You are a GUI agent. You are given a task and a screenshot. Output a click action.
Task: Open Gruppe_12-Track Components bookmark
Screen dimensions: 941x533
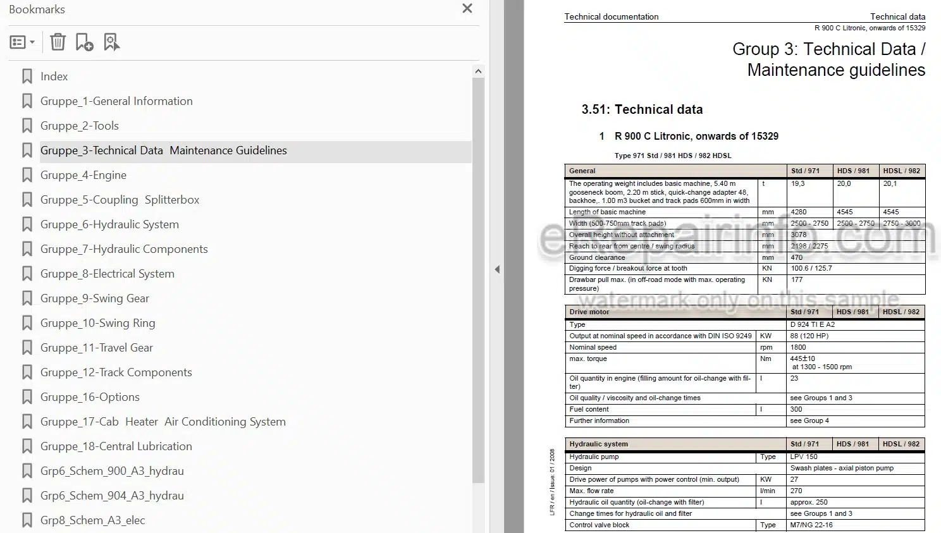(x=116, y=372)
